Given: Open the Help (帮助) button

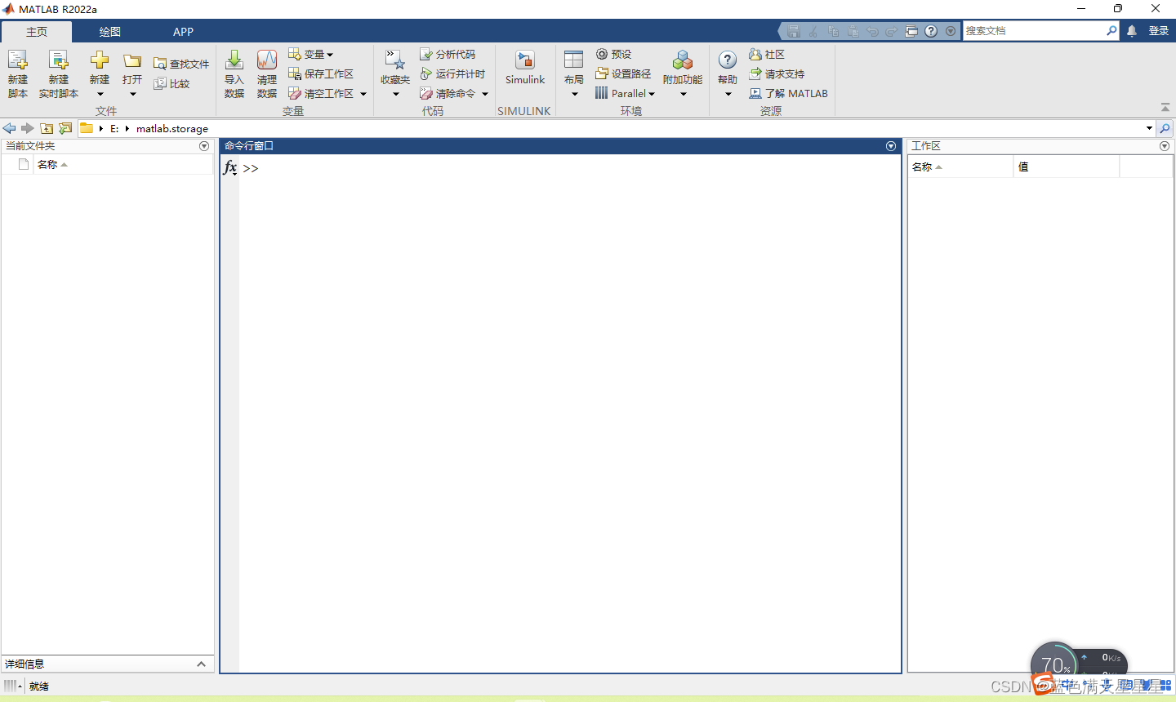Looking at the screenshot, I should (728, 73).
